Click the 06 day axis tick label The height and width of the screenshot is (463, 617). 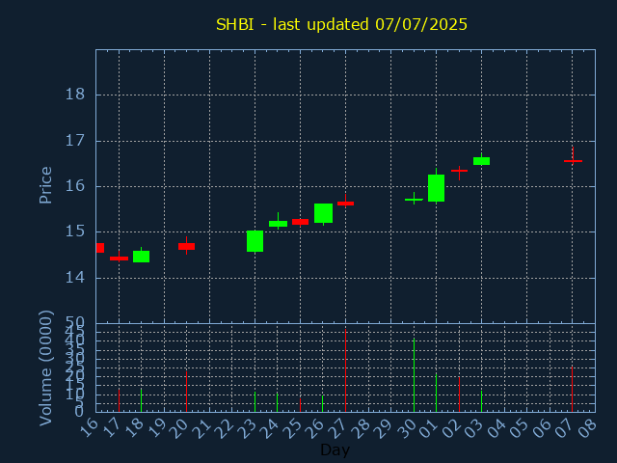point(543,427)
